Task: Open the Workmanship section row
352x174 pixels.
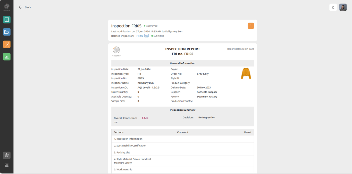Action: (123, 170)
